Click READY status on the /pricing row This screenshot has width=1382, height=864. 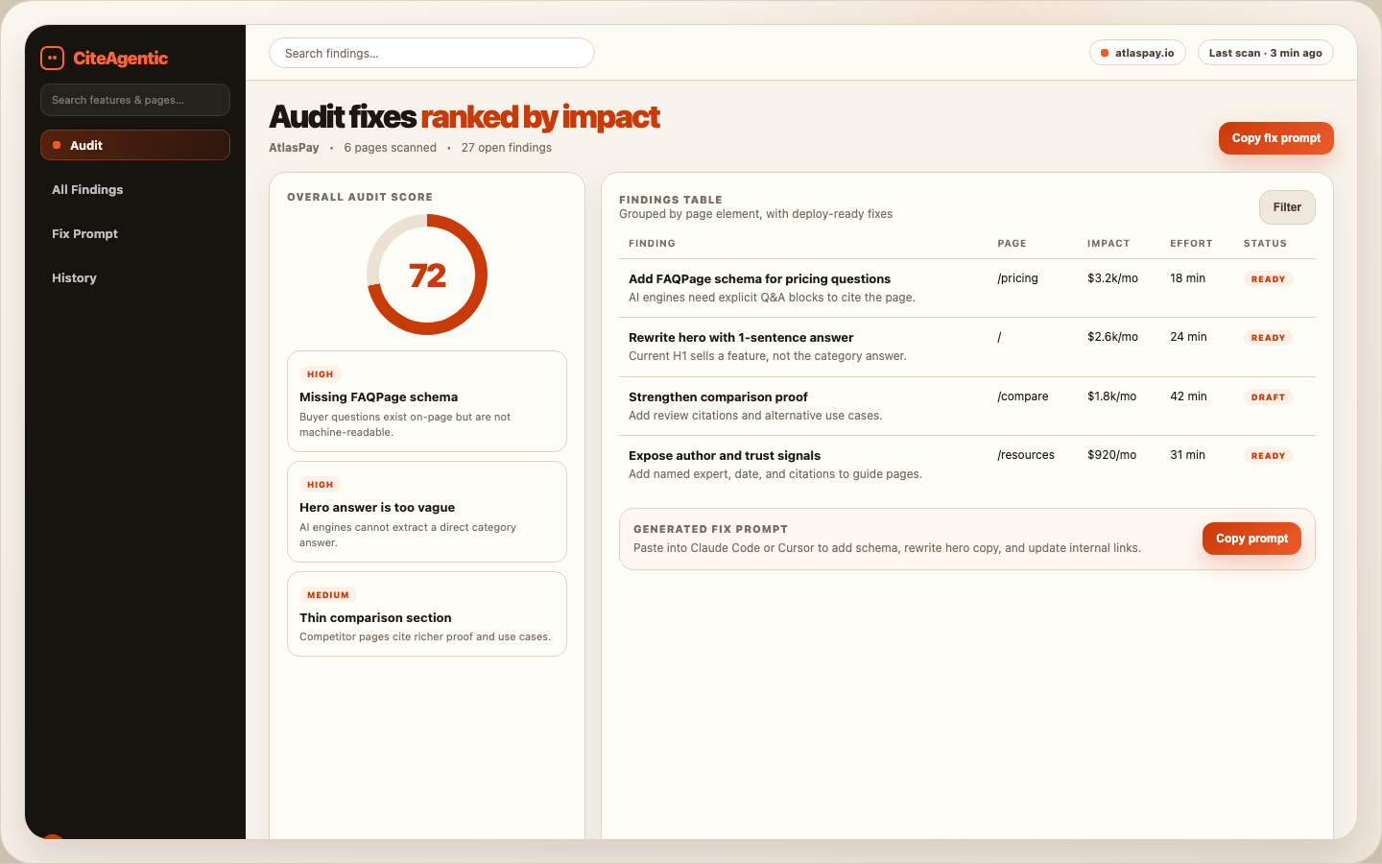1268,279
